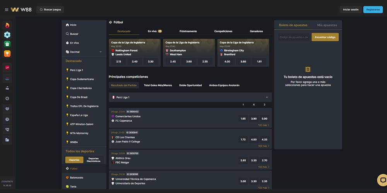Click the Iniciar sesión button
The image size is (387, 193).
351,10
